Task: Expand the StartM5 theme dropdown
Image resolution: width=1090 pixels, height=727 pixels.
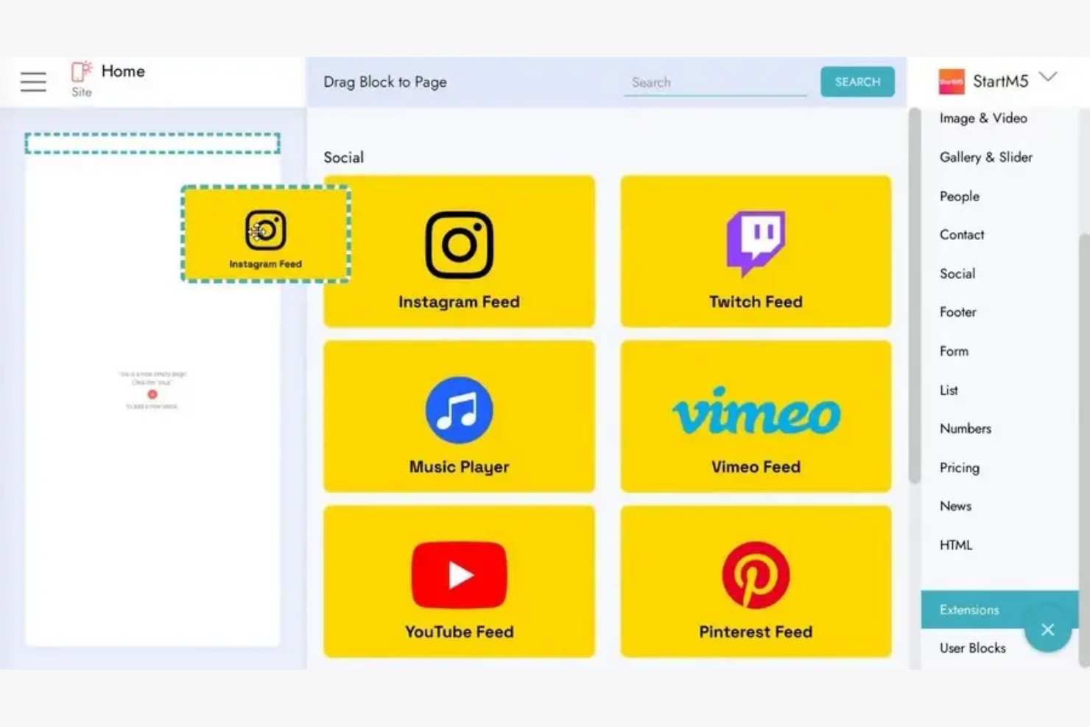Action: click(1048, 77)
